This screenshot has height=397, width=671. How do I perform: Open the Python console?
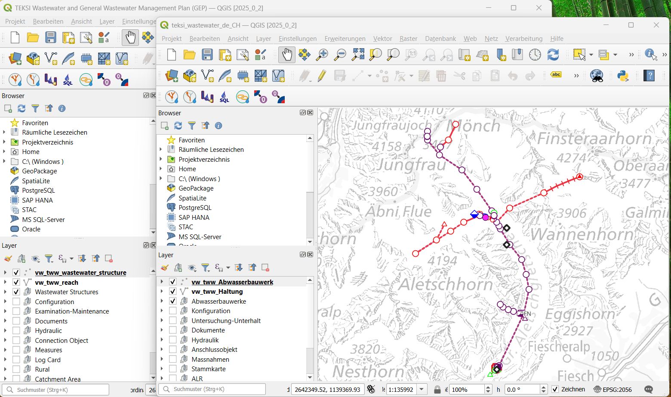(623, 76)
